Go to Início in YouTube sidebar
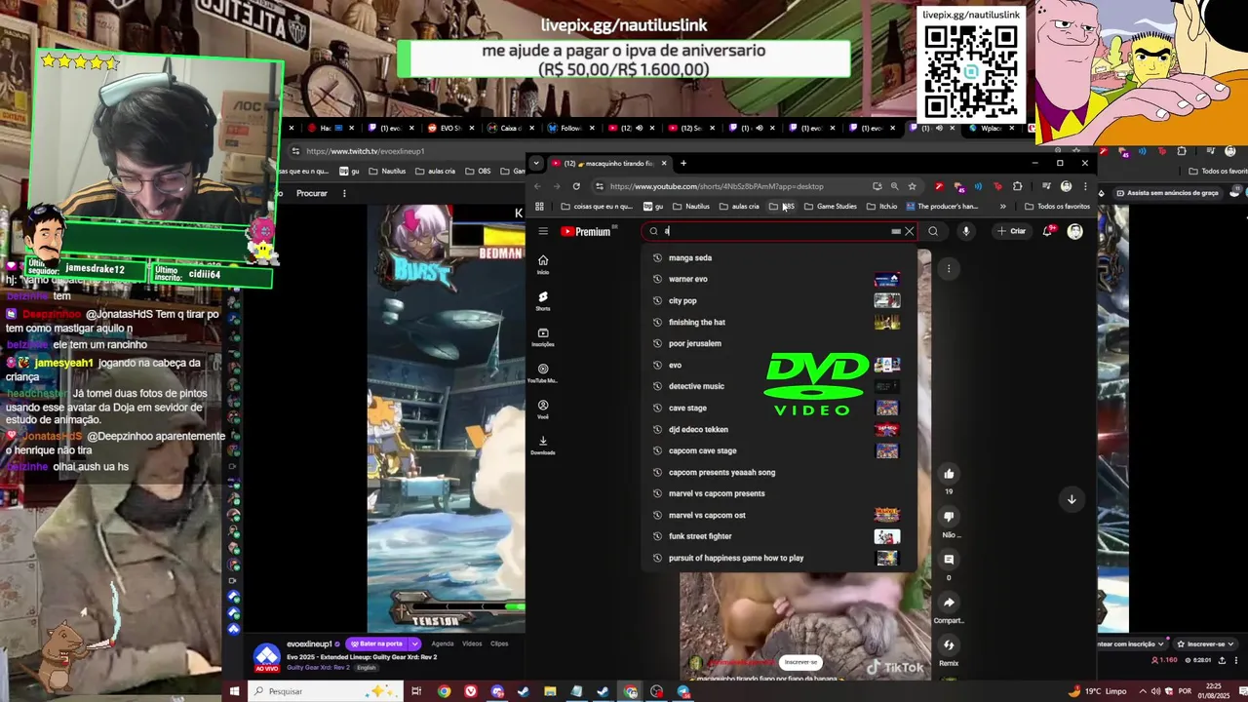1248x702 pixels. click(x=543, y=264)
